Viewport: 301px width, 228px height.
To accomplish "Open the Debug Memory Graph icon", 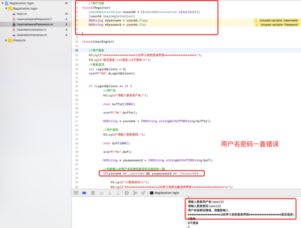I will 135,193.
